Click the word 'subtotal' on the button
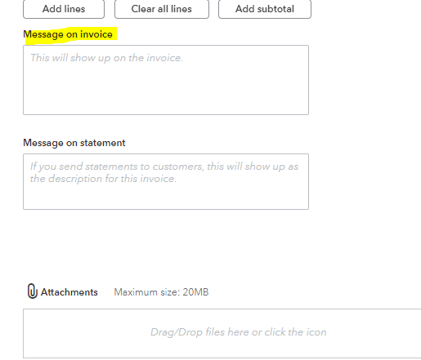 click(275, 9)
